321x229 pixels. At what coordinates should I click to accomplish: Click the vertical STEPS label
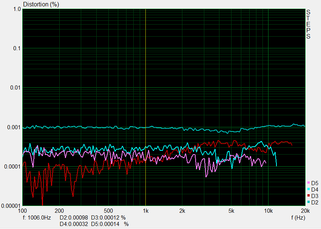[308, 25]
